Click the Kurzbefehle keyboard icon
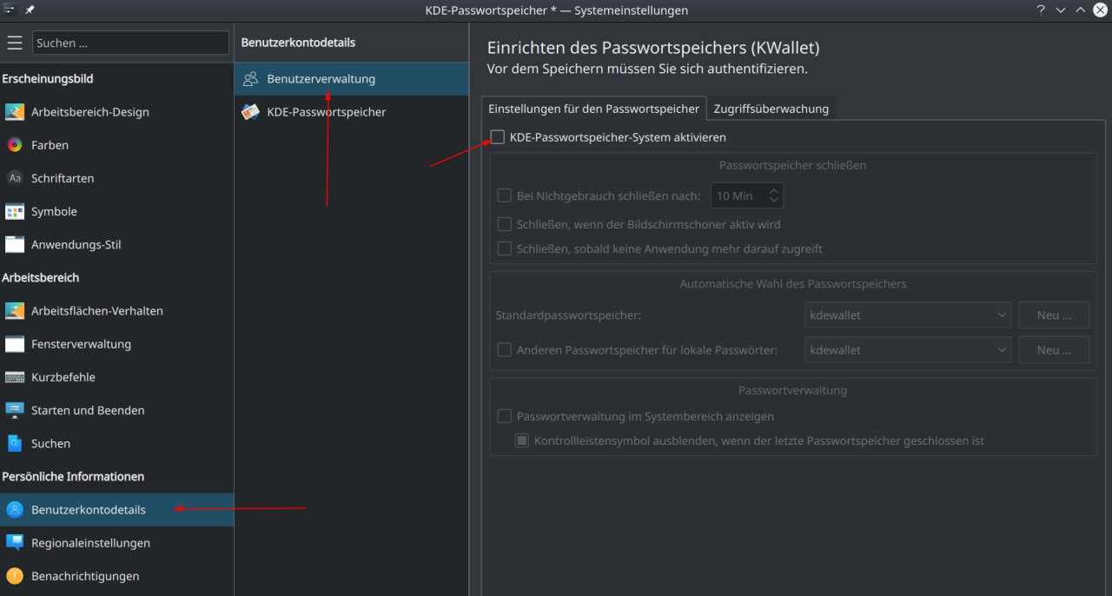The height and width of the screenshot is (596, 1112). (x=15, y=377)
